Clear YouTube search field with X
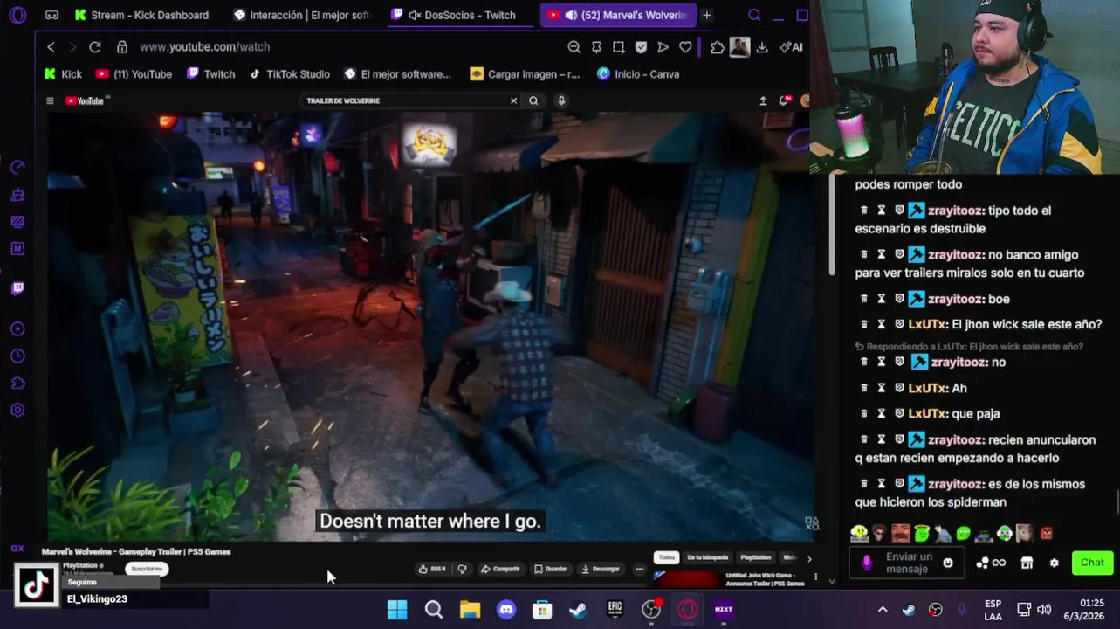The height and width of the screenshot is (629, 1120). click(513, 100)
